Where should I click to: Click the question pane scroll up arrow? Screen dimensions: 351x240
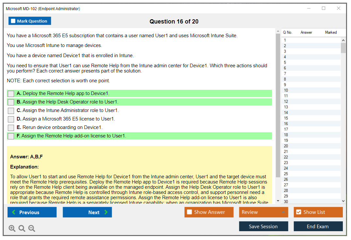[278, 31]
